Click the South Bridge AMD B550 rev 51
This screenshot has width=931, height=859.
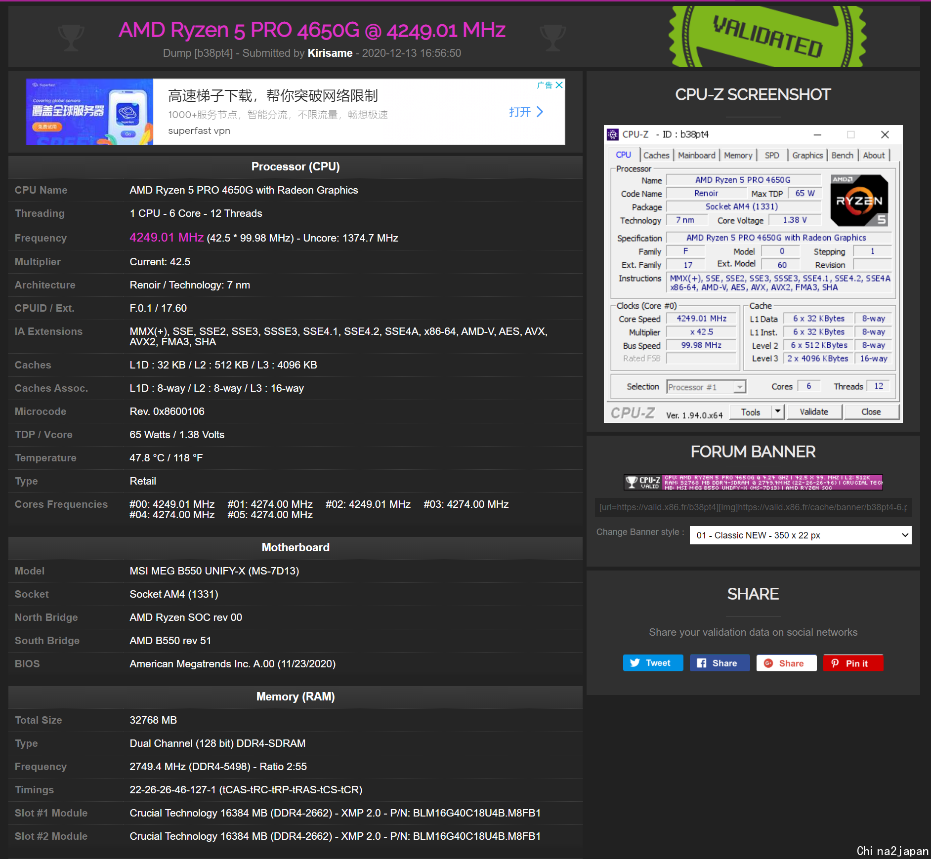[170, 641]
